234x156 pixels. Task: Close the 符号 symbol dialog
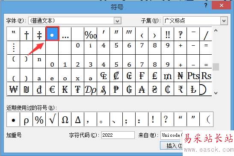[x=222, y=6]
